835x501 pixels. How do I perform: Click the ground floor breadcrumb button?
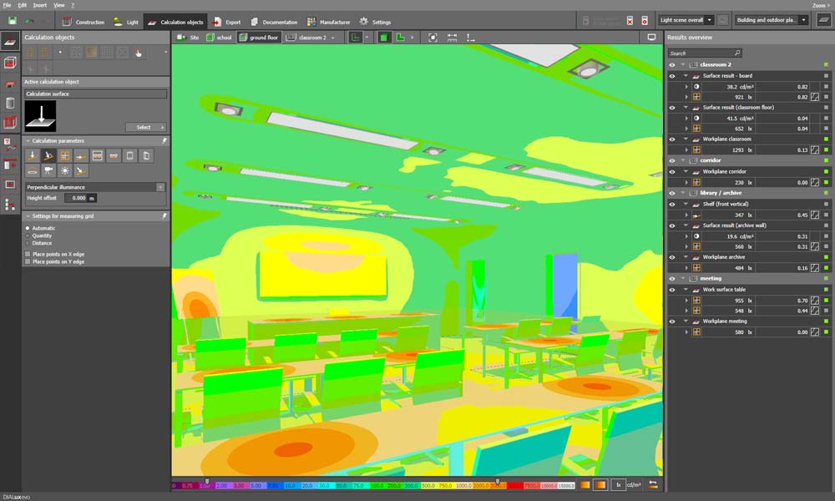point(258,38)
